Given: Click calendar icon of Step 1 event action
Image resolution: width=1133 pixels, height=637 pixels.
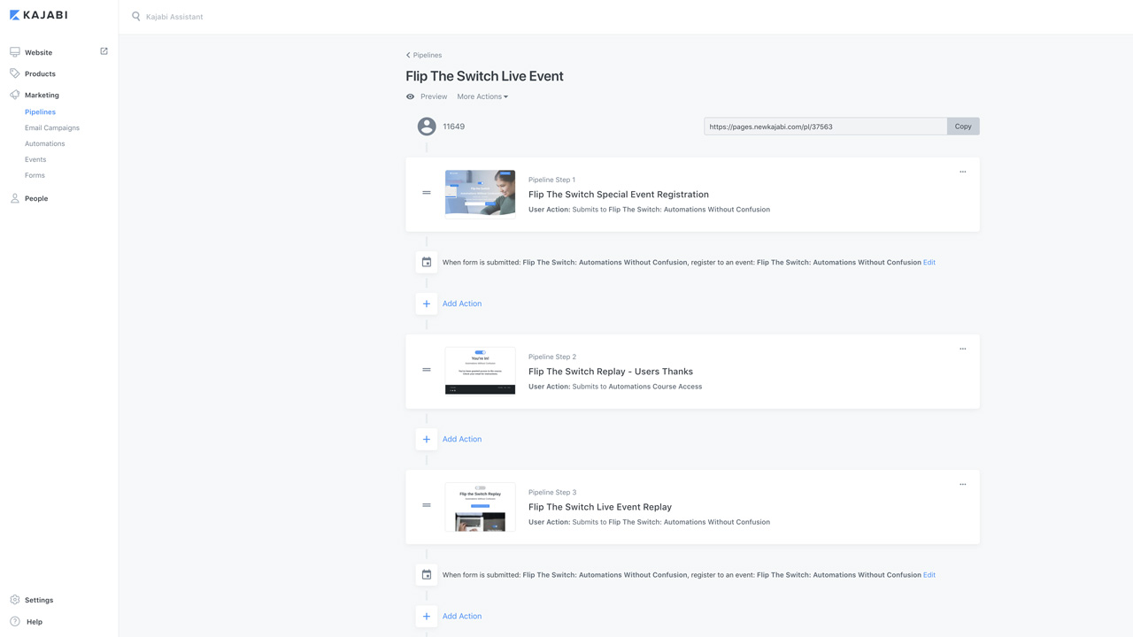Looking at the screenshot, I should tap(427, 262).
